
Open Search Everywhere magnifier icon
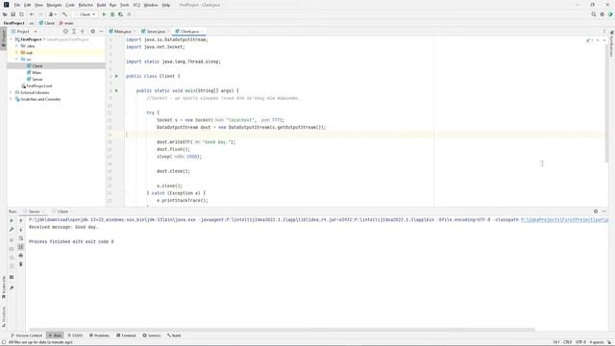click(594, 14)
